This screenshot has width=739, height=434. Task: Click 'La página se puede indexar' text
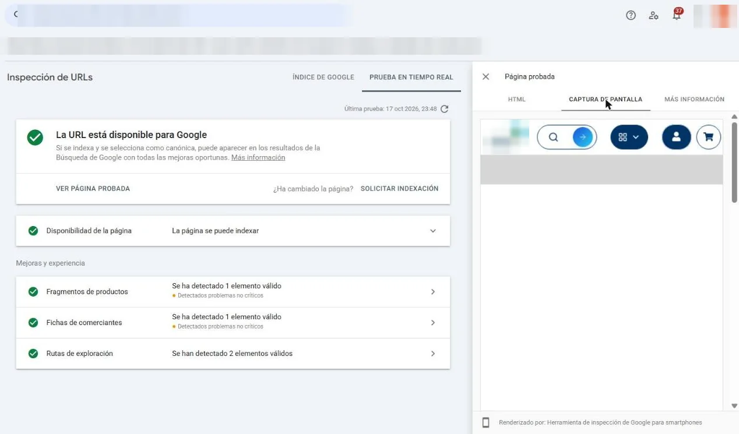(x=215, y=231)
